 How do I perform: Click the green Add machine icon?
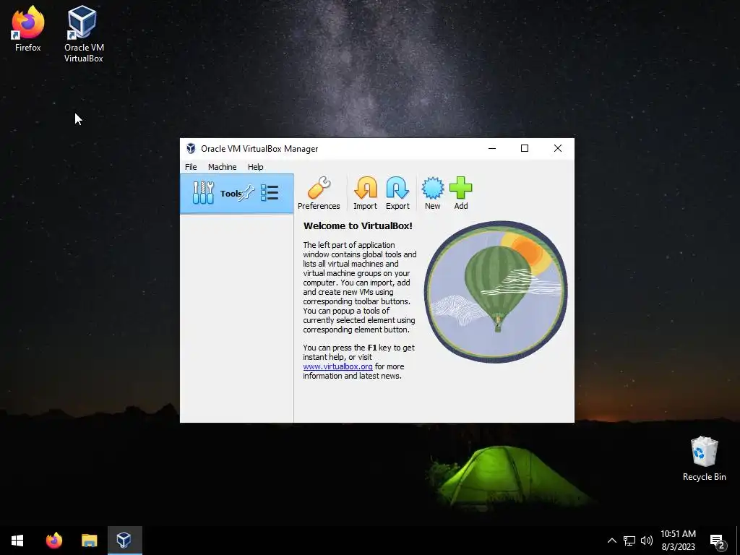point(460,194)
